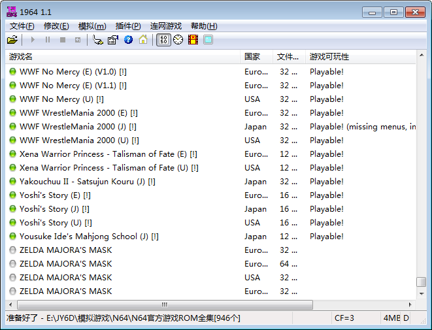Viewport: 432px width, 330px height.
Task: Open the 插件(P) menu
Action: [x=127, y=26]
